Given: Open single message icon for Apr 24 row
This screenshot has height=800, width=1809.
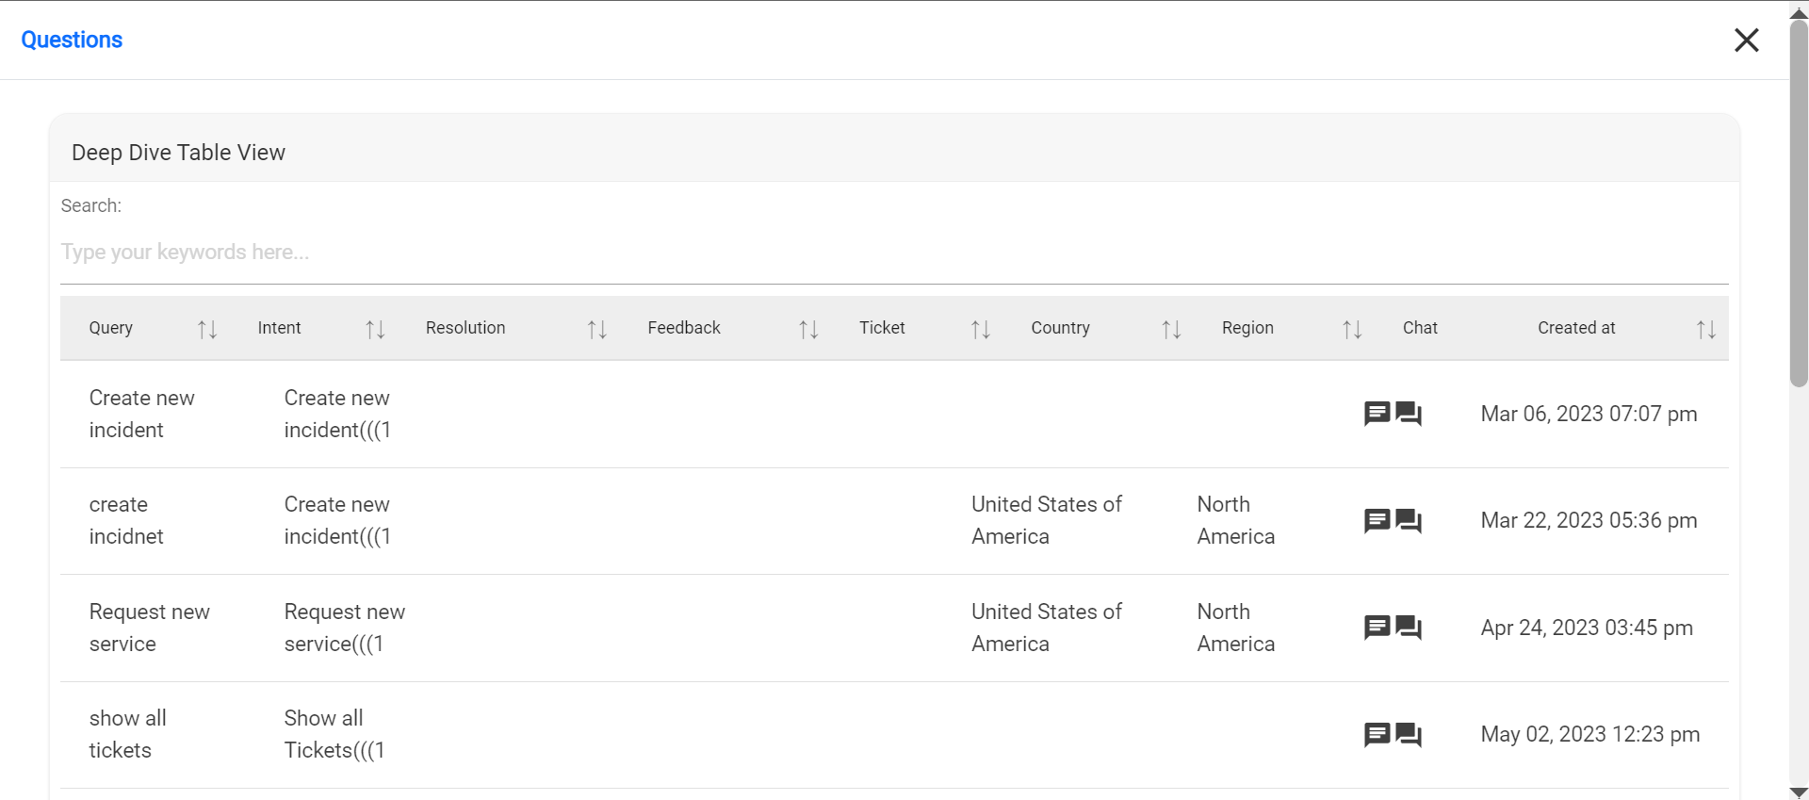Looking at the screenshot, I should pos(1377,627).
